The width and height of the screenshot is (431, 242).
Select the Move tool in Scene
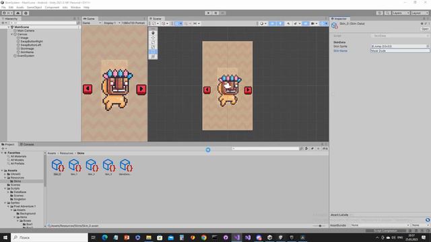[153, 38]
